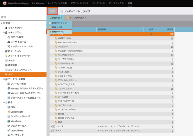
Task: Open マイ Marketo in top bar
Action: tap(38, 3)
